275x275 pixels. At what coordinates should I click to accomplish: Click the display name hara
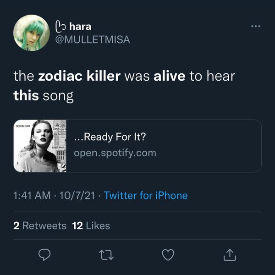tap(80, 26)
